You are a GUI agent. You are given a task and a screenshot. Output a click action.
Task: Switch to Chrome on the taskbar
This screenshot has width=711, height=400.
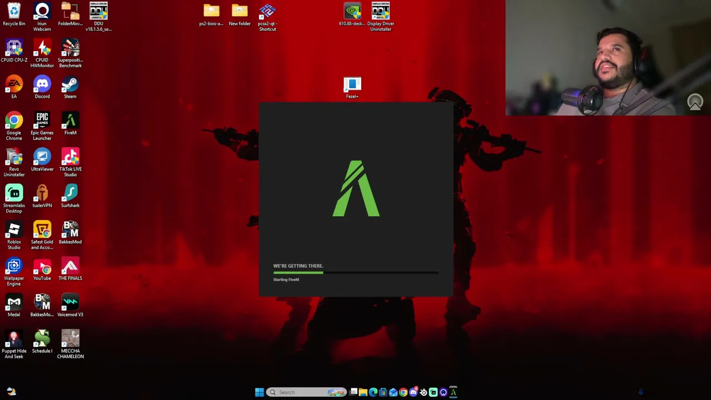[x=403, y=392]
